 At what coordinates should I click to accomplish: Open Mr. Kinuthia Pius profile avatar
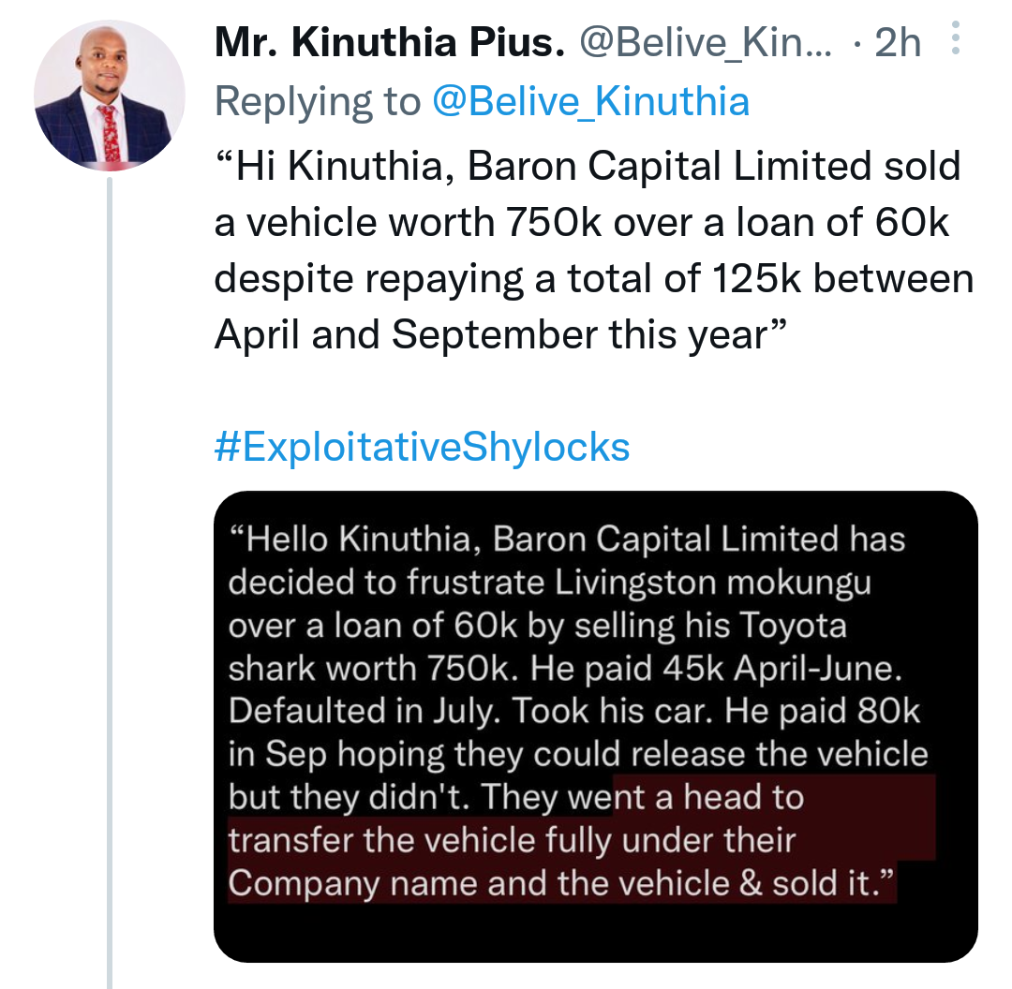[x=109, y=96]
